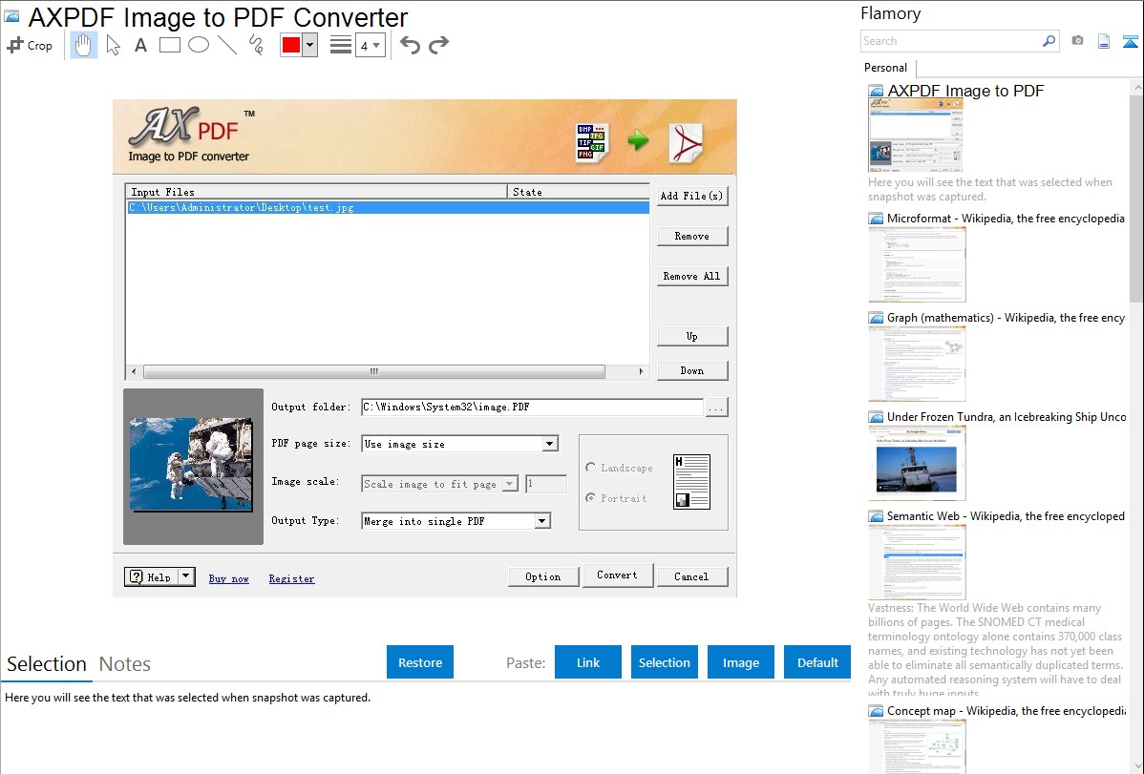Choose the freehand scribble tool

pyautogui.click(x=256, y=45)
